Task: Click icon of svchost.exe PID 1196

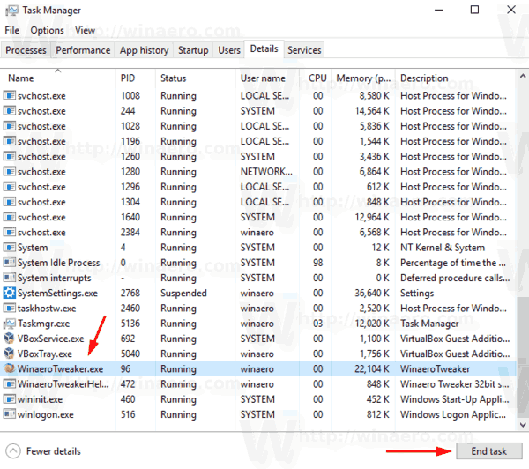Action: [x=9, y=141]
